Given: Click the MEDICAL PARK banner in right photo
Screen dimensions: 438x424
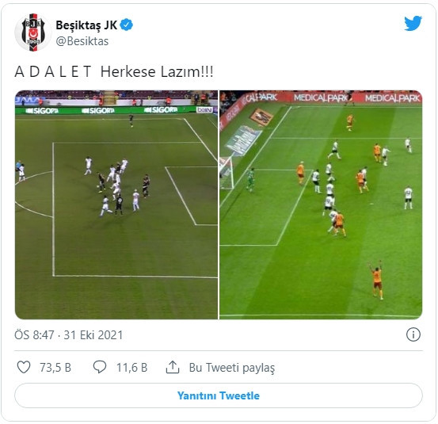Looking at the screenshot, I should 321,97.
